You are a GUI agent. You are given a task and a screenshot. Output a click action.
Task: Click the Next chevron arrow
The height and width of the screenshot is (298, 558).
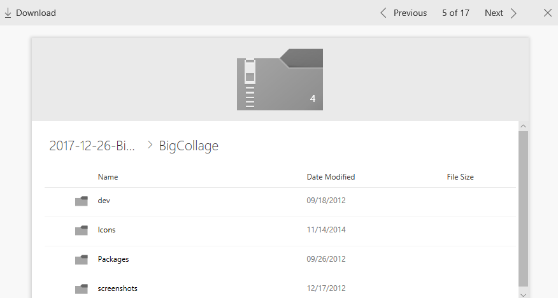pos(513,13)
